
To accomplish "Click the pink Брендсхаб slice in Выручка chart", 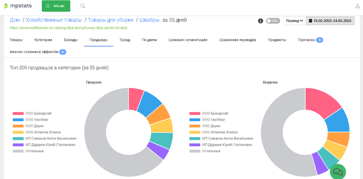I will click(x=321, y=102).
